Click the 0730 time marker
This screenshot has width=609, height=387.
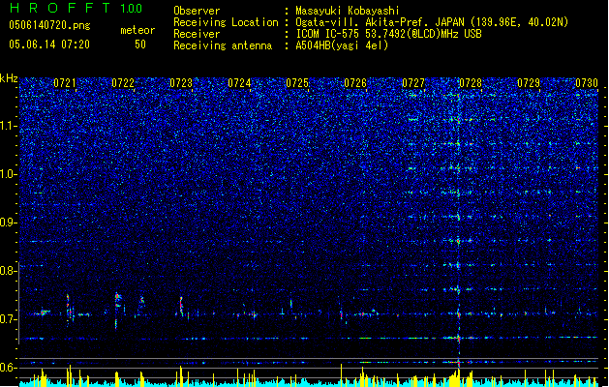coord(587,83)
